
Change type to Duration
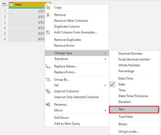pyautogui.click(x=134, y=102)
